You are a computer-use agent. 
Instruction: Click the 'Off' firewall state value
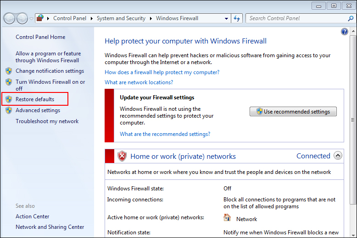tap(227, 189)
